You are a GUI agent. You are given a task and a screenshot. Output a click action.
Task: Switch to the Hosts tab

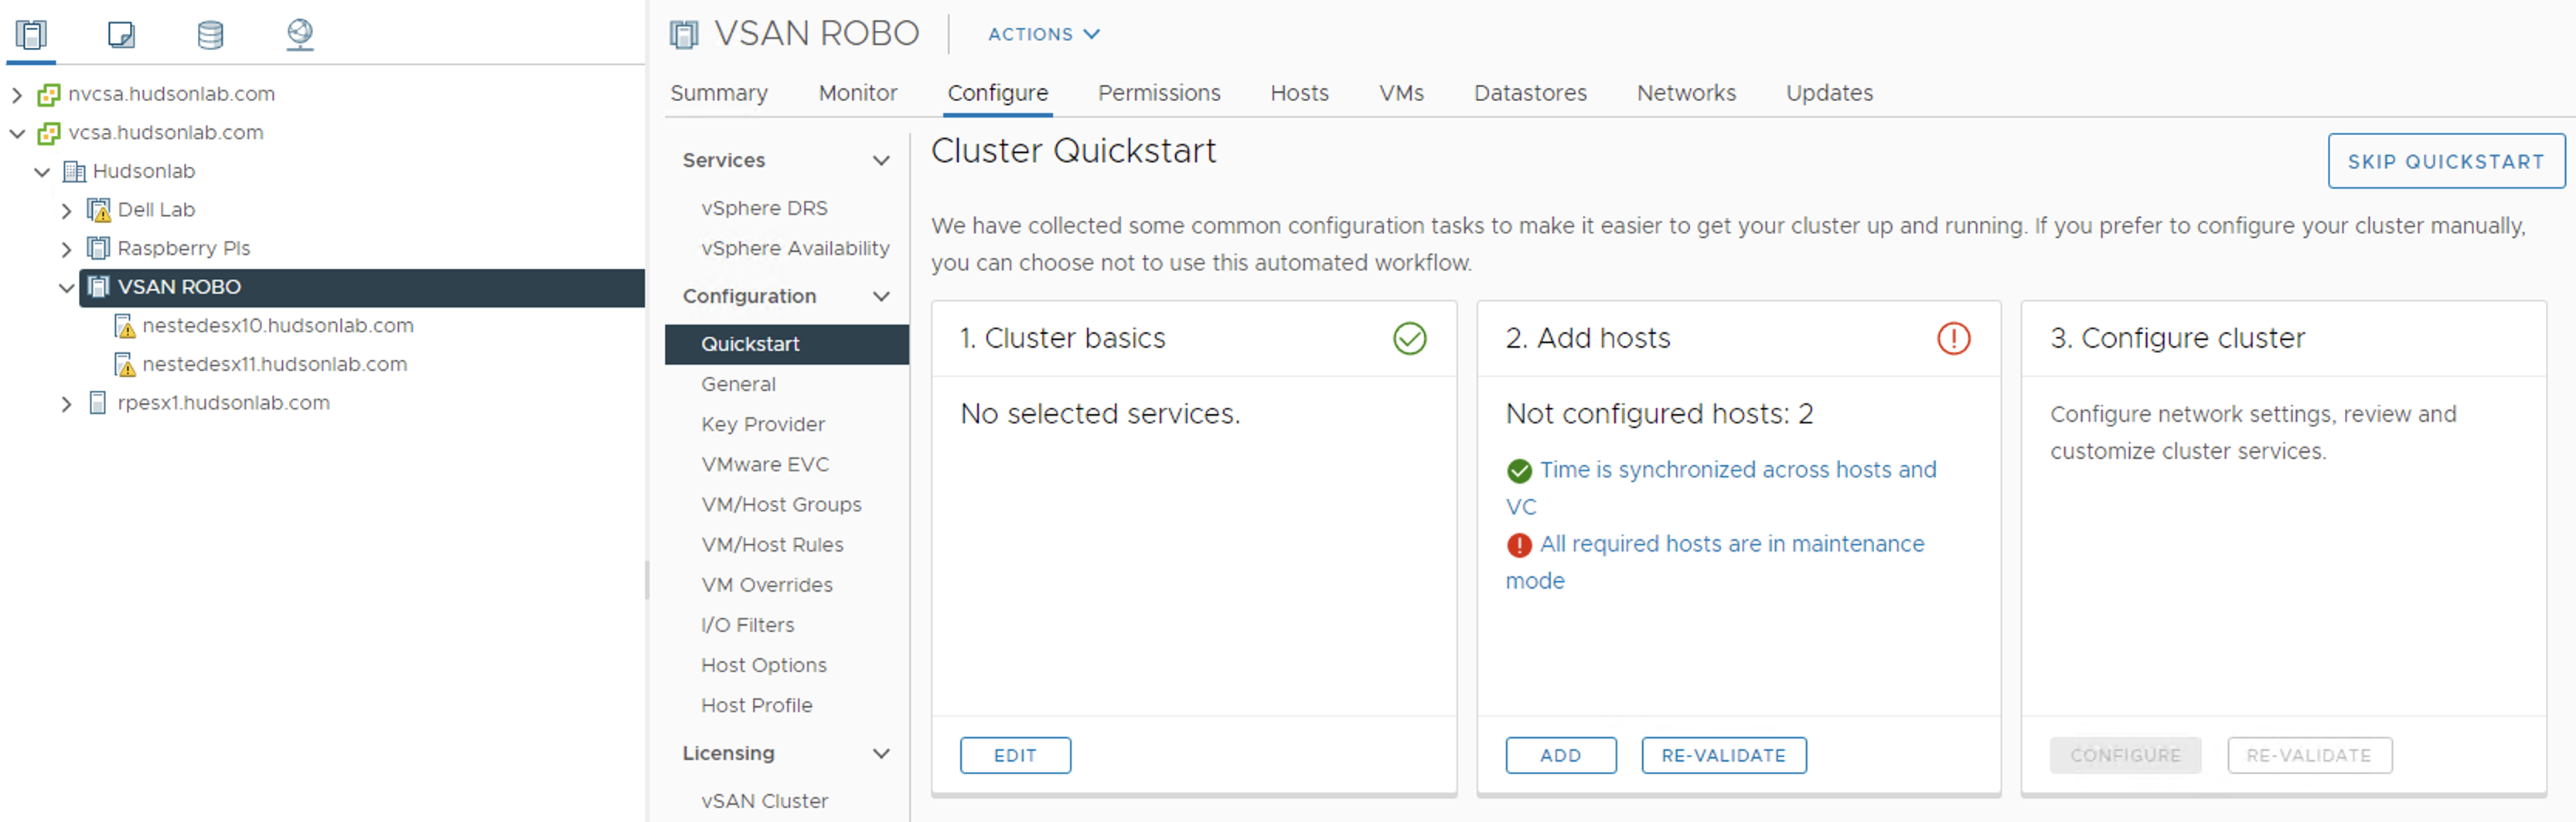(x=1299, y=93)
